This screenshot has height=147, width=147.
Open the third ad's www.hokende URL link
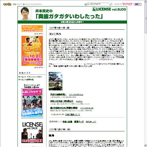pos(87,108)
